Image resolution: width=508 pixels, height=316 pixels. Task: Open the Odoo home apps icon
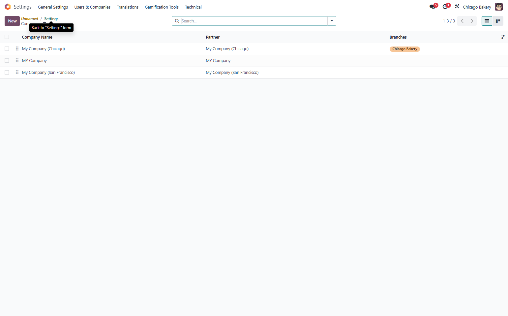(x=8, y=7)
